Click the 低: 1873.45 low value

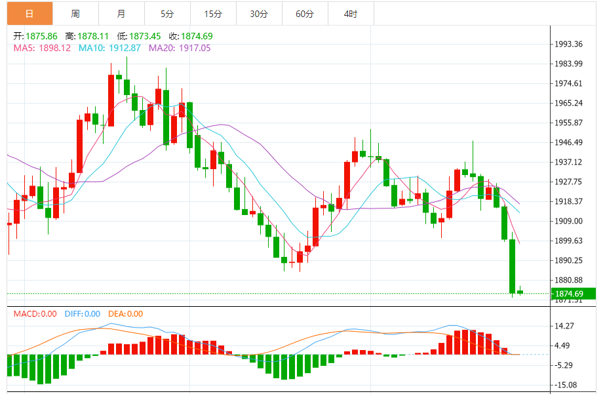pyautogui.click(x=139, y=36)
